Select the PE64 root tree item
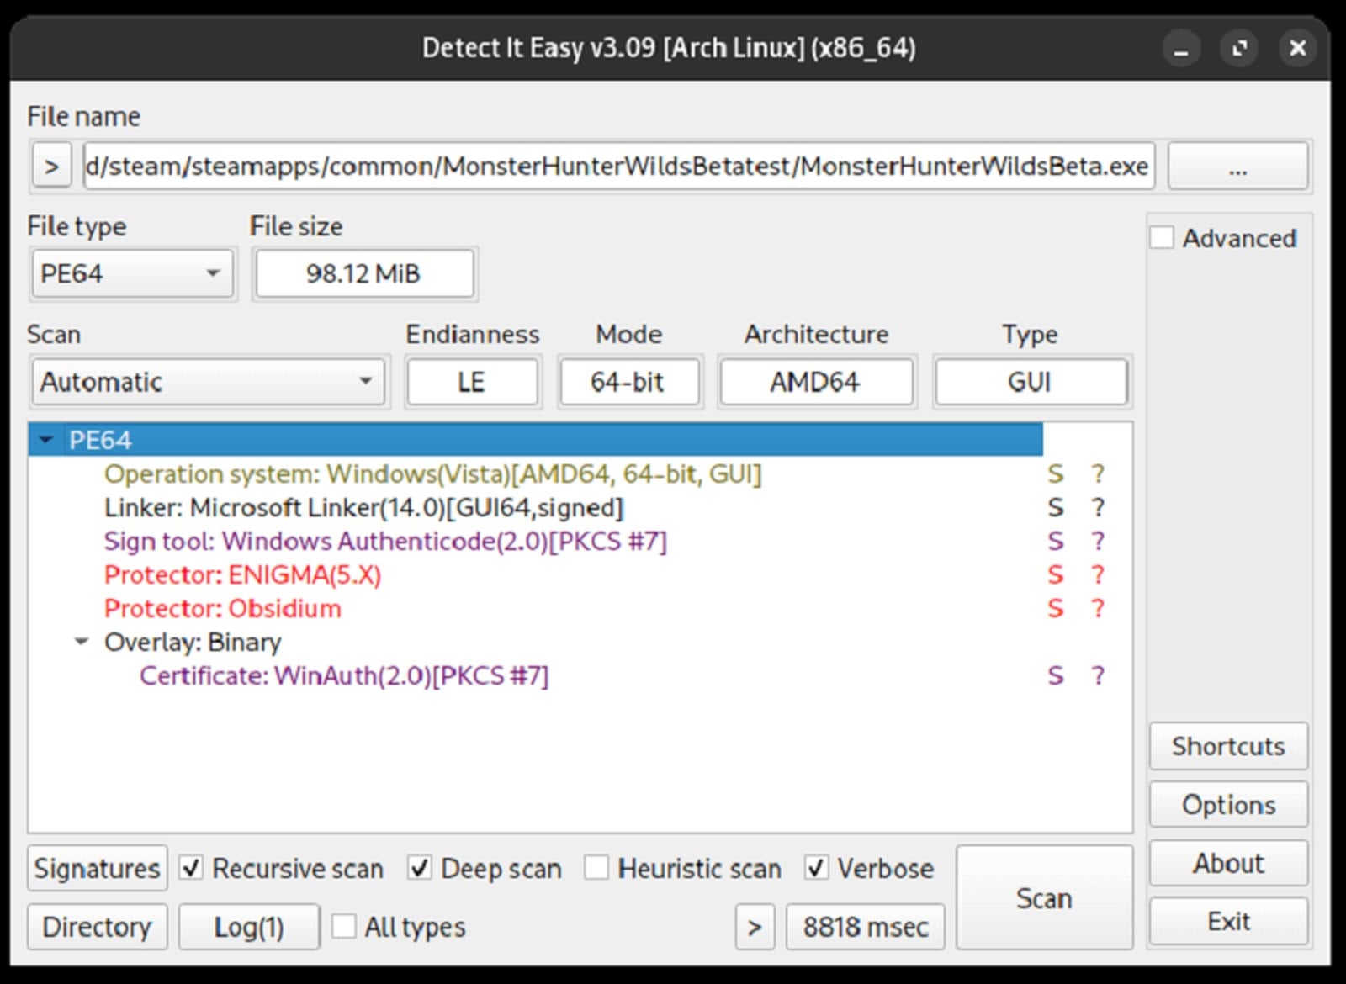The image size is (1346, 984). [x=101, y=440]
